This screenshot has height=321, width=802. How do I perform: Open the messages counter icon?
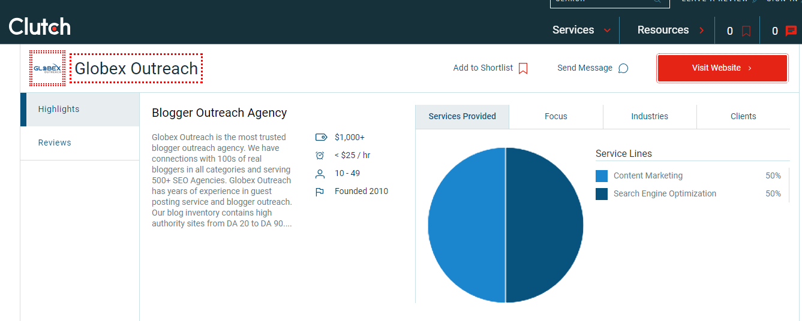[791, 31]
